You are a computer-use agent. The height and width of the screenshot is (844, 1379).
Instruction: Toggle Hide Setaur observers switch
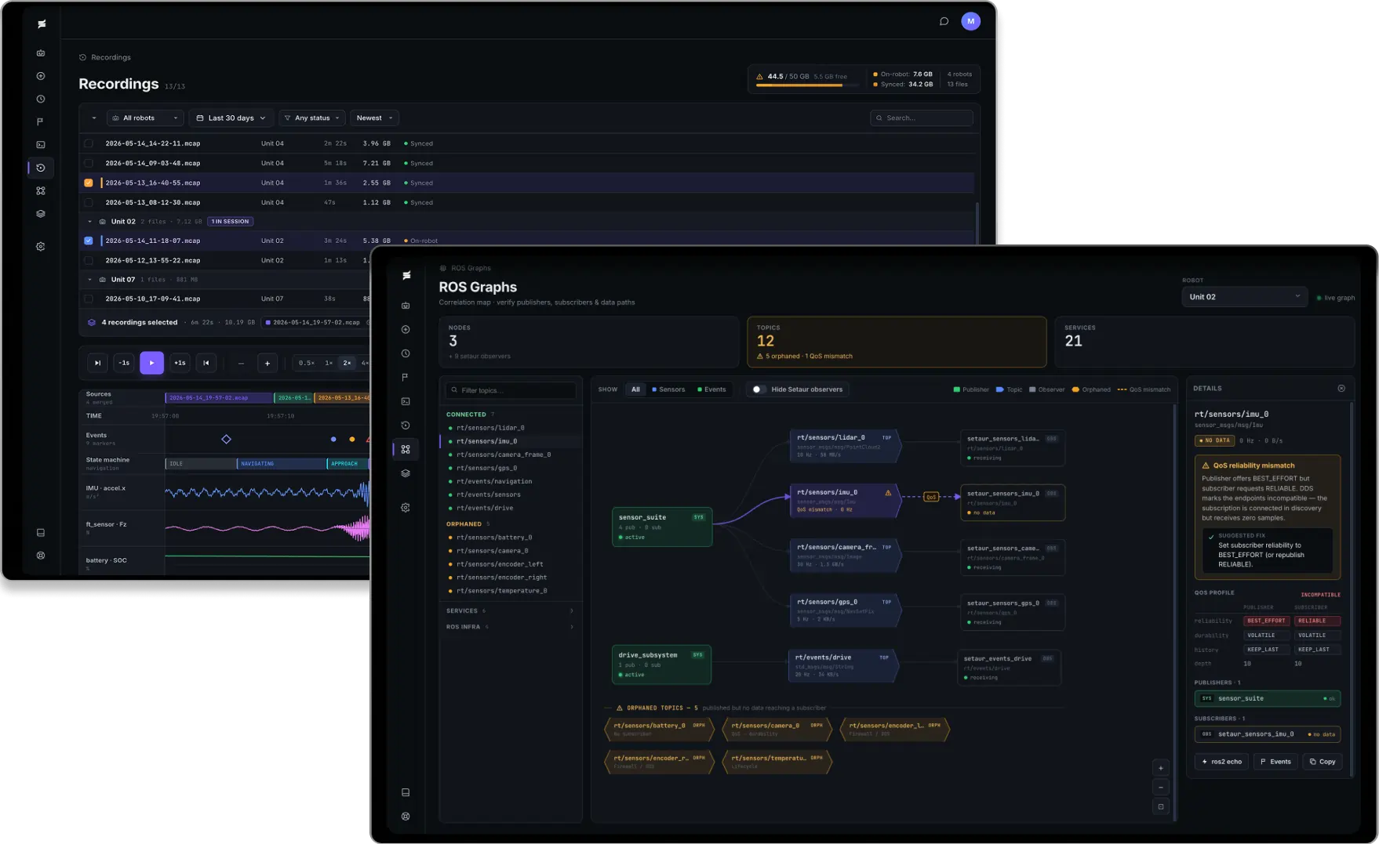click(758, 389)
